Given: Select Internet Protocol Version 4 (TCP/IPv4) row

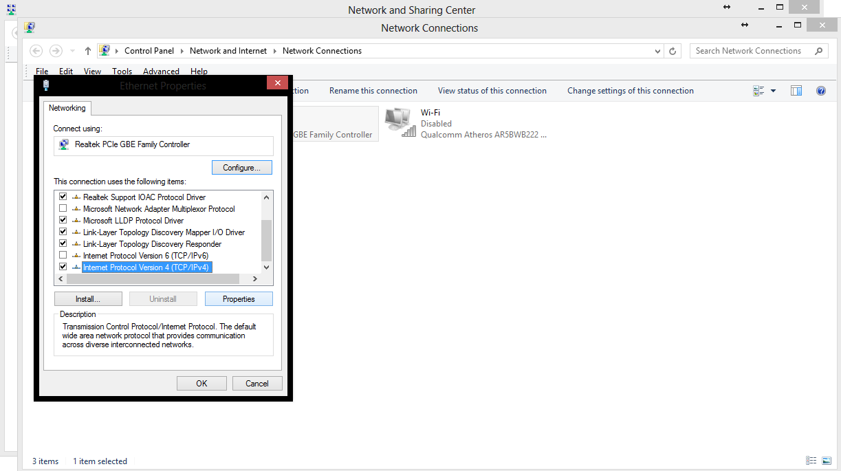Looking at the screenshot, I should click(x=146, y=267).
